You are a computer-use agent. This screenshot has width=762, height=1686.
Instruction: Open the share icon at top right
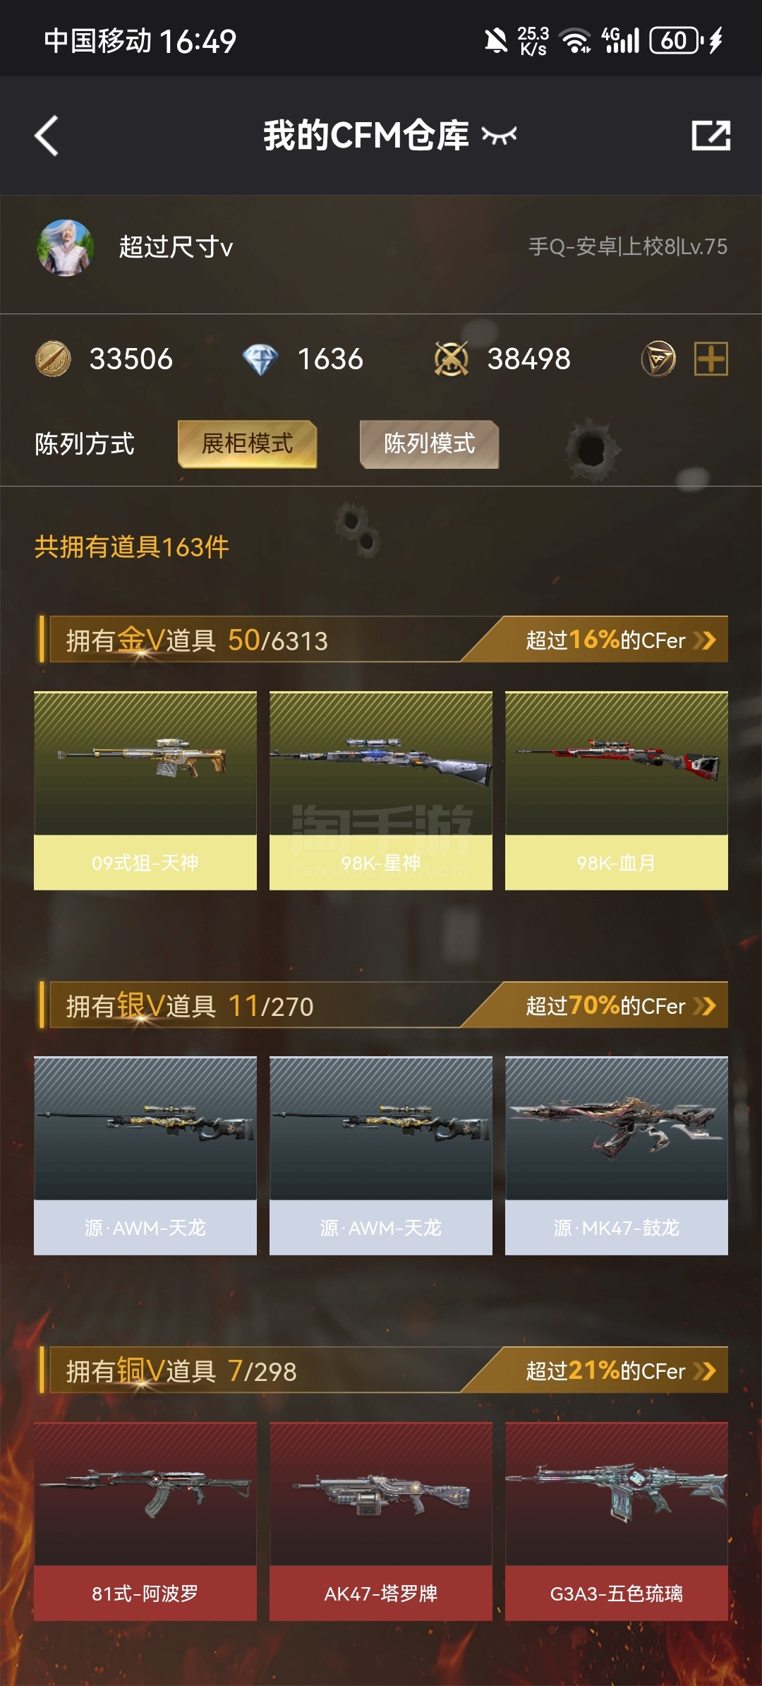point(710,136)
